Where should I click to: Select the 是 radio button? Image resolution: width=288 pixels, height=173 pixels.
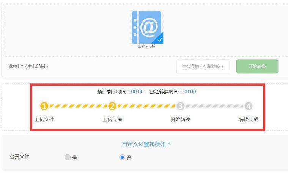68,157
